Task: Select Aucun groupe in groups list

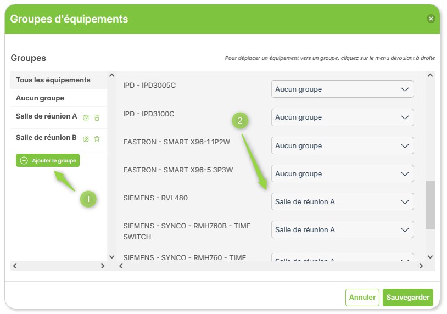Action: pyautogui.click(x=59, y=98)
